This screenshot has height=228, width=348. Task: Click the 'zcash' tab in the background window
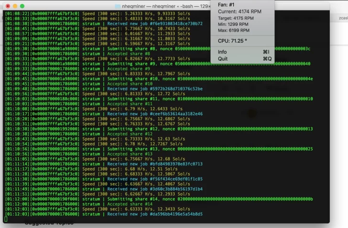tap(343, 18)
